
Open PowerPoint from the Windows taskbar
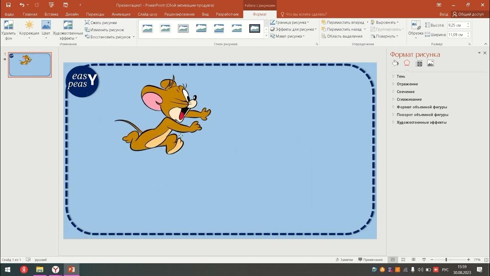coord(71,269)
